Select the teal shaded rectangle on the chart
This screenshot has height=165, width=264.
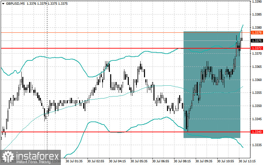pyautogui.click(x=212, y=85)
